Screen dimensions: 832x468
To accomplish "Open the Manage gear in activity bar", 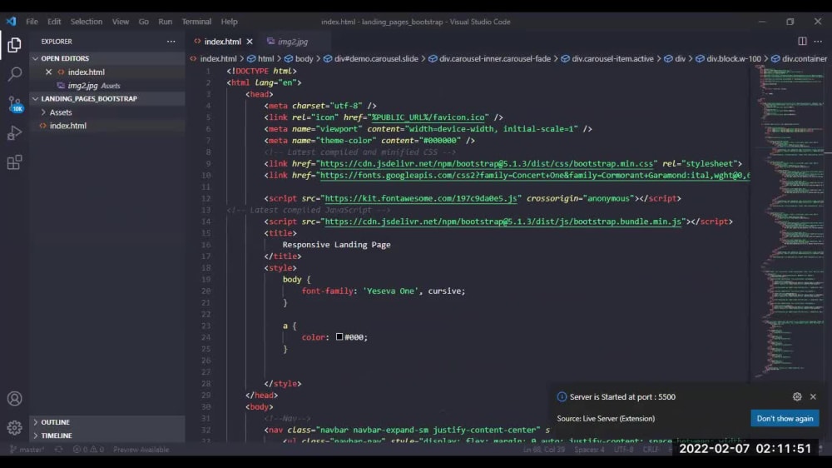I will [x=14, y=427].
